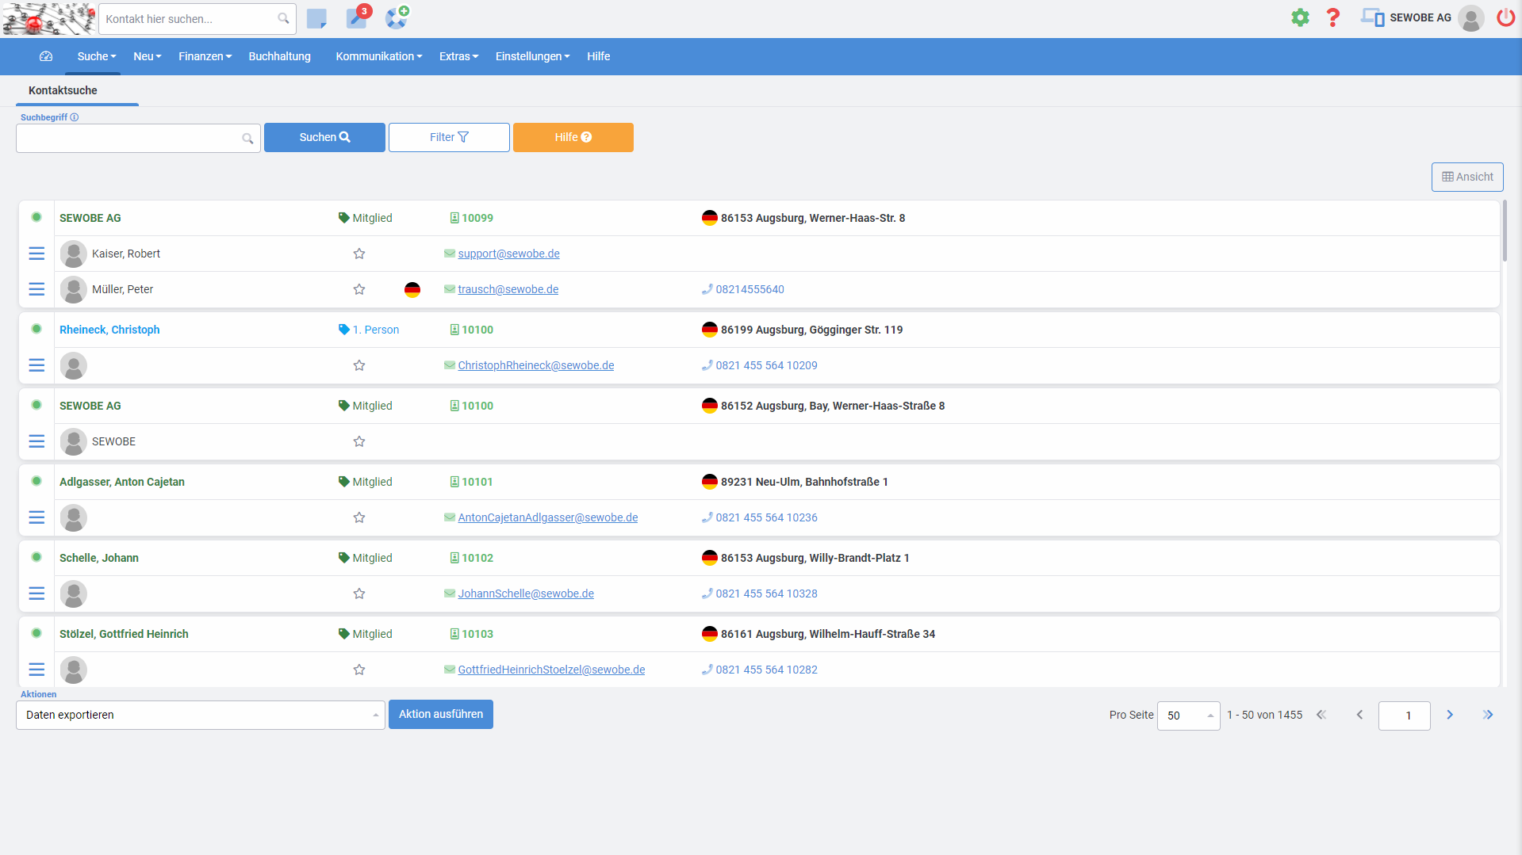The height and width of the screenshot is (855, 1522).
Task: Click Aktion ausführen button
Action: pos(441,714)
